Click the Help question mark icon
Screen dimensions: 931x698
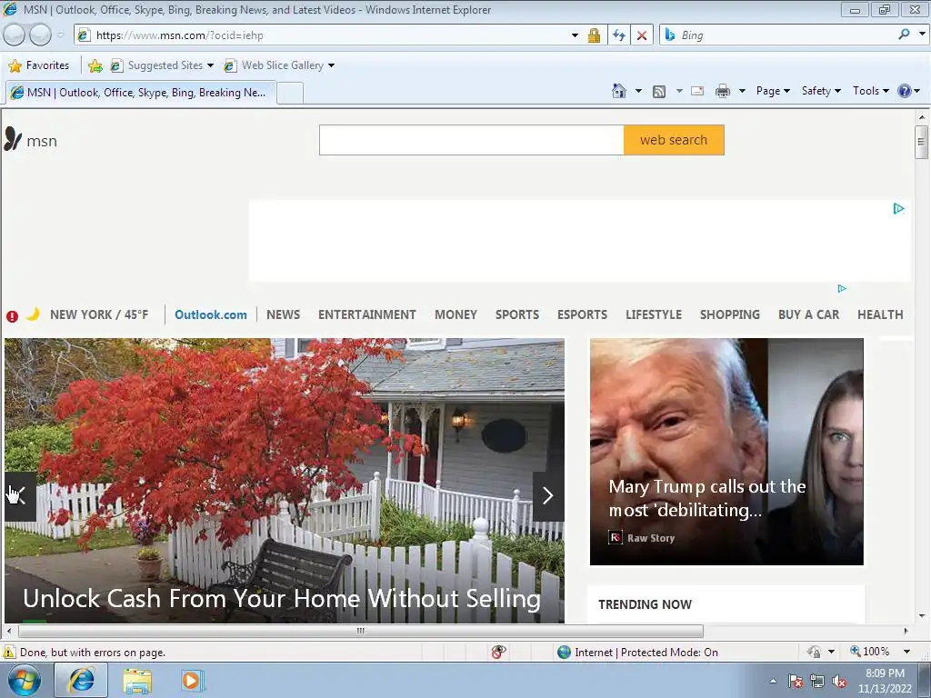905,91
